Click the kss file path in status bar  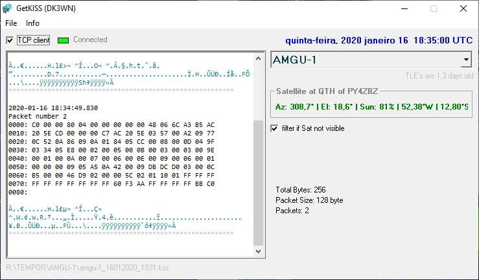(88, 268)
